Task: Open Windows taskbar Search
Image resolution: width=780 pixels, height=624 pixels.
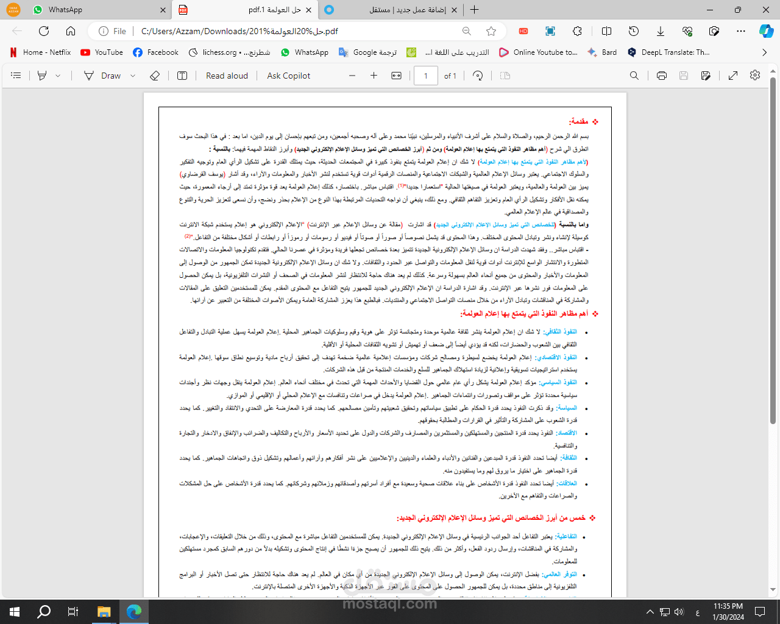Action: pyautogui.click(x=44, y=612)
